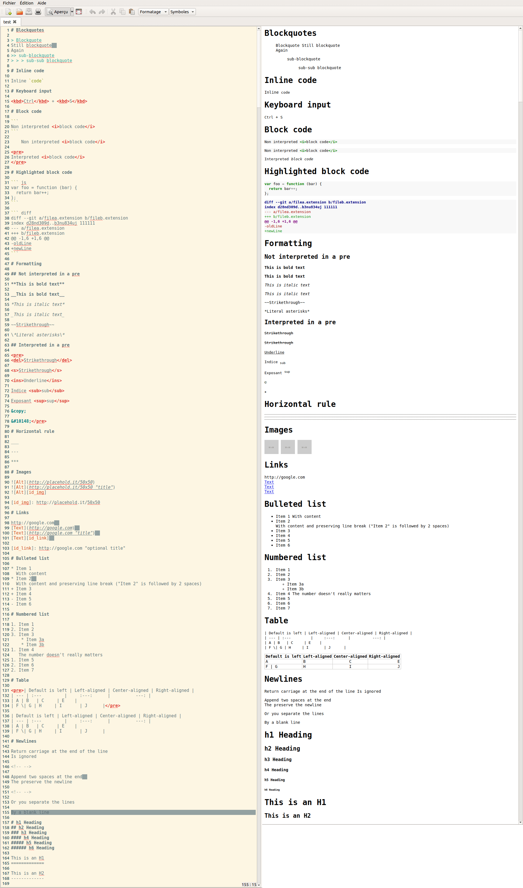This screenshot has height=888, width=523.
Task: Open the Aide menu
Action: point(42,3)
